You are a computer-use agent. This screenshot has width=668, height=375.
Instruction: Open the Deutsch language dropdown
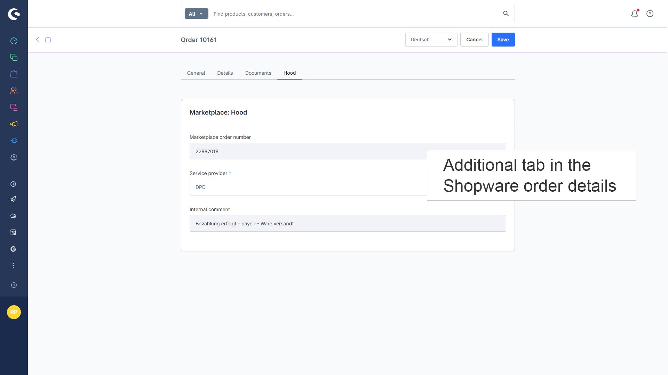point(431,40)
